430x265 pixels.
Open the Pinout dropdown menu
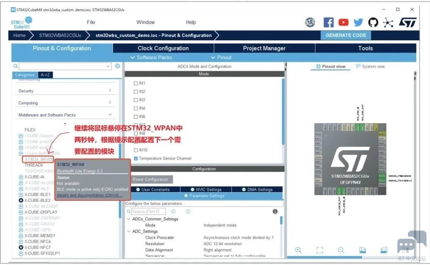click(x=221, y=58)
